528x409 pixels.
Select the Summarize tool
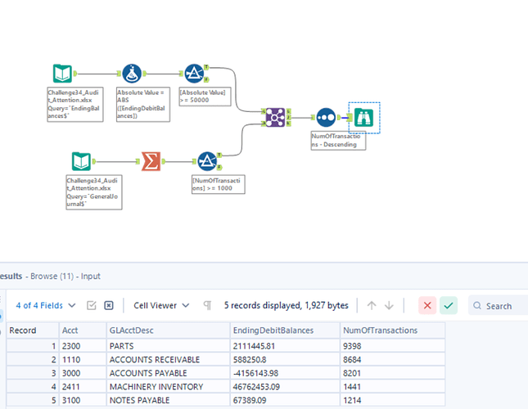151,161
